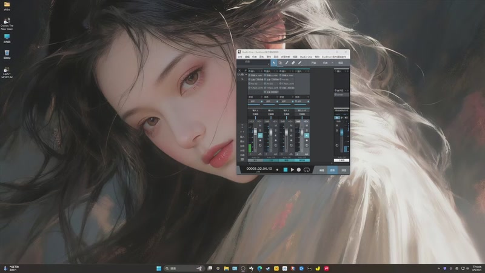485x273 pixels.
Task: Click channel 4 audio track type icon
Action: [307, 154]
